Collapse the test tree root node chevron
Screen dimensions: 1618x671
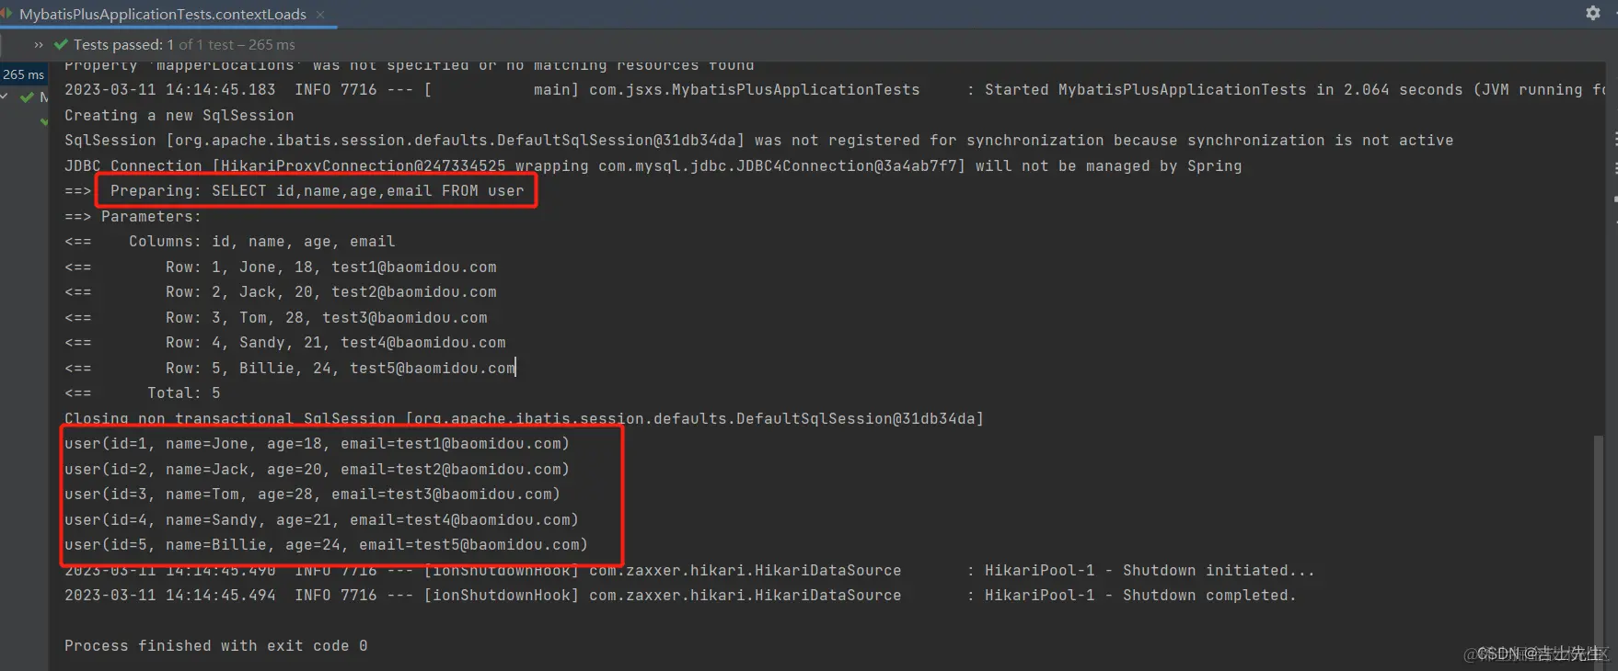click(x=6, y=97)
